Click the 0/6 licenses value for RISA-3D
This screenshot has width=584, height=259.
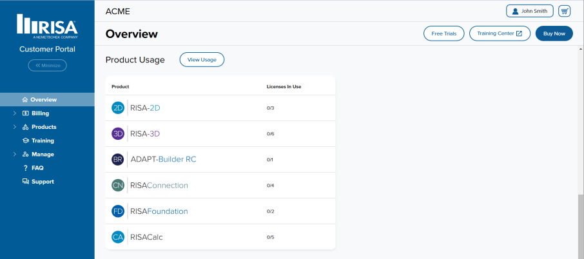point(270,134)
